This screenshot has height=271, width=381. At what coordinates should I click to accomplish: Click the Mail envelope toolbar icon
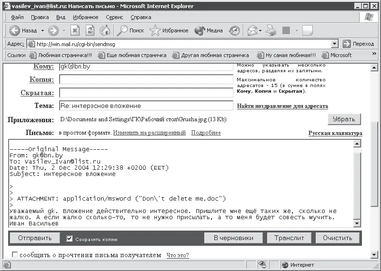click(252, 30)
